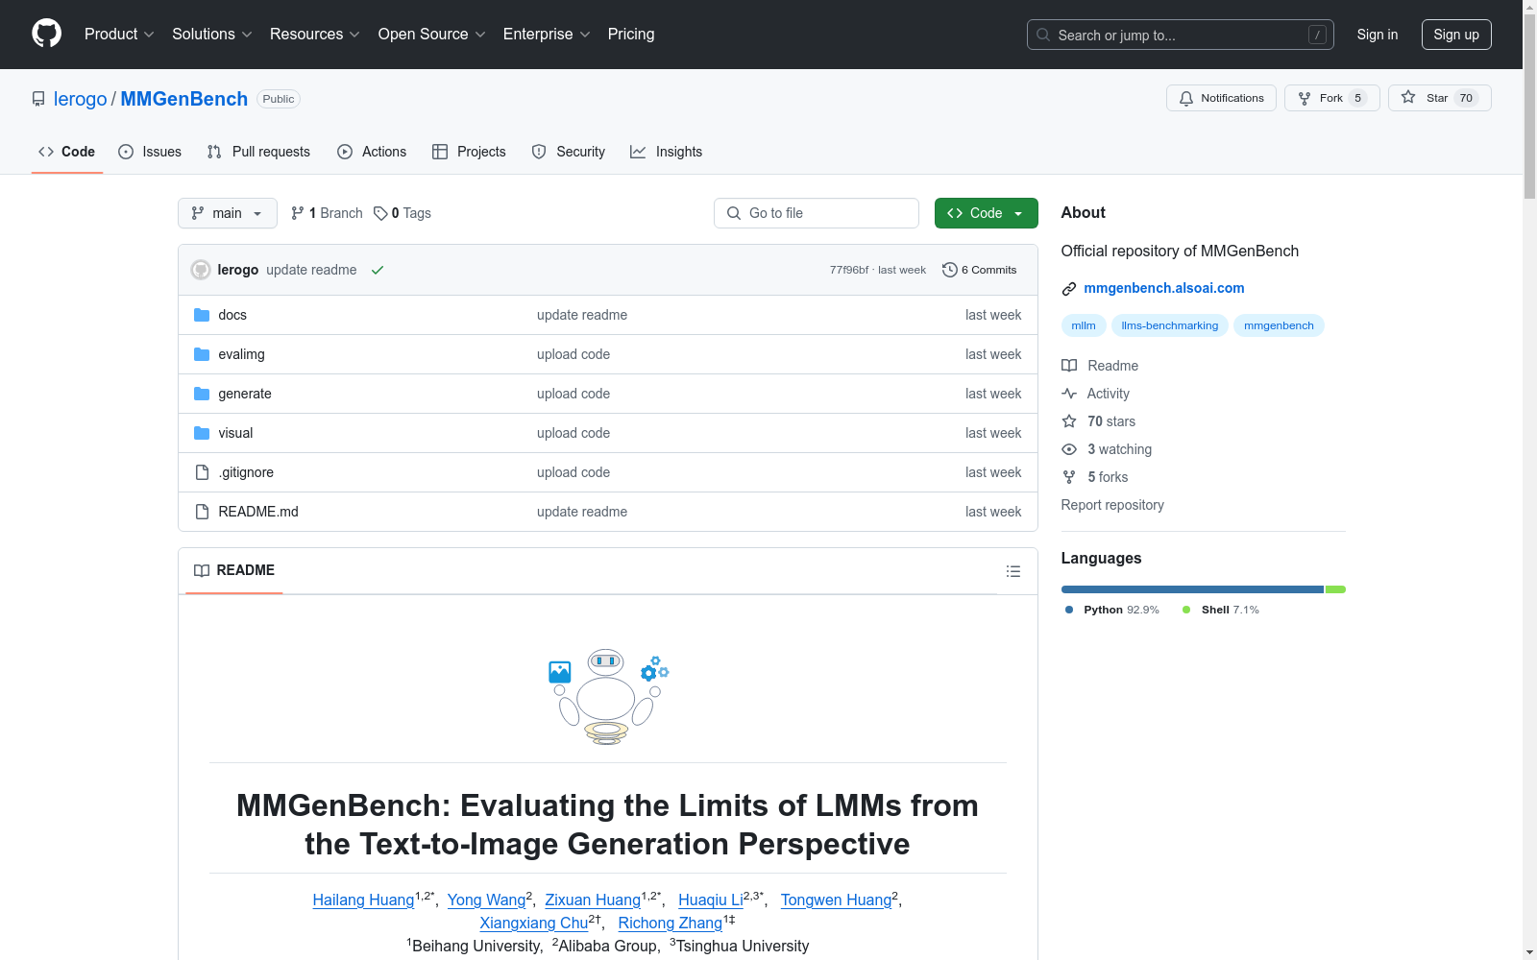Open the Actions tab
Image resolution: width=1537 pixels, height=960 pixels.
point(372,152)
